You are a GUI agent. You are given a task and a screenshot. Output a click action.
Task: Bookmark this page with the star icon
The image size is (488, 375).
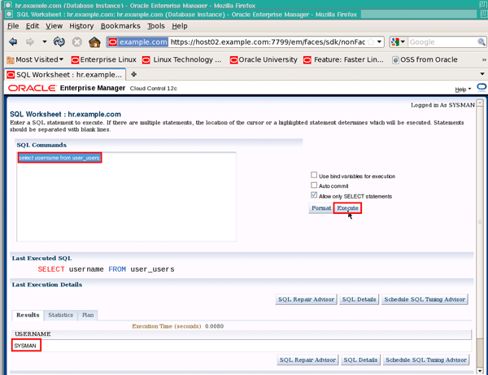[x=370, y=42]
